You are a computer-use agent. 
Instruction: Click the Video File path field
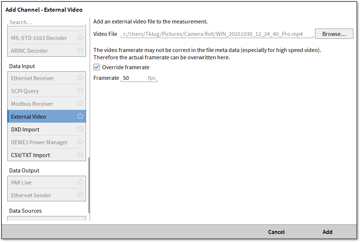pos(217,34)
